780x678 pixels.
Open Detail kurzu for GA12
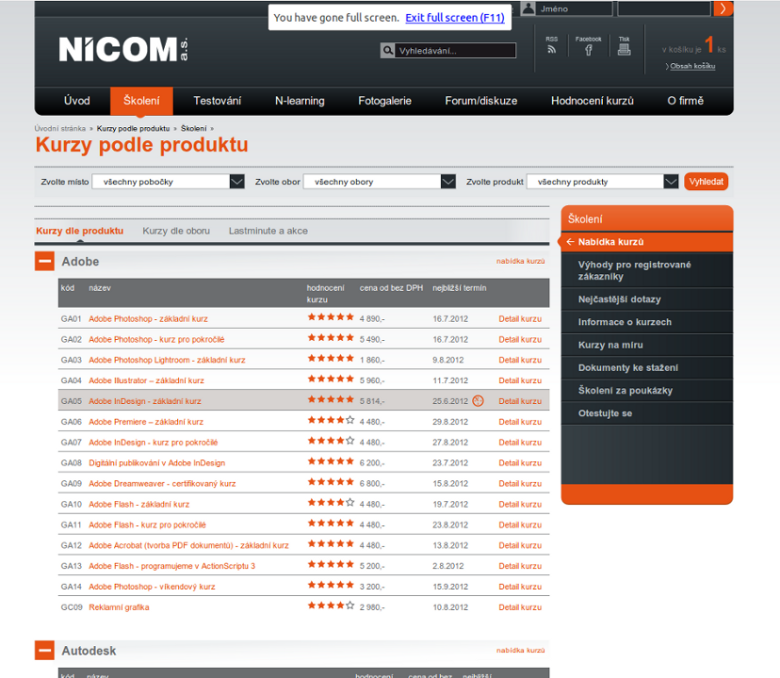(x=520, y=545)
